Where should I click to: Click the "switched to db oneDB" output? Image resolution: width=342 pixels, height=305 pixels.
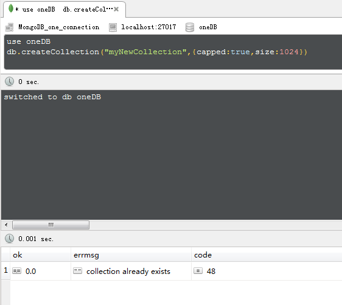(52, 97)
